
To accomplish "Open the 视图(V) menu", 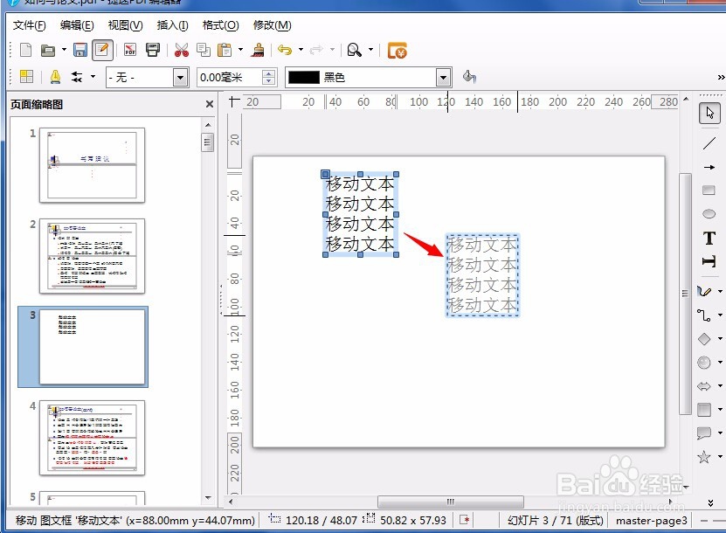I will coord(125,25).
